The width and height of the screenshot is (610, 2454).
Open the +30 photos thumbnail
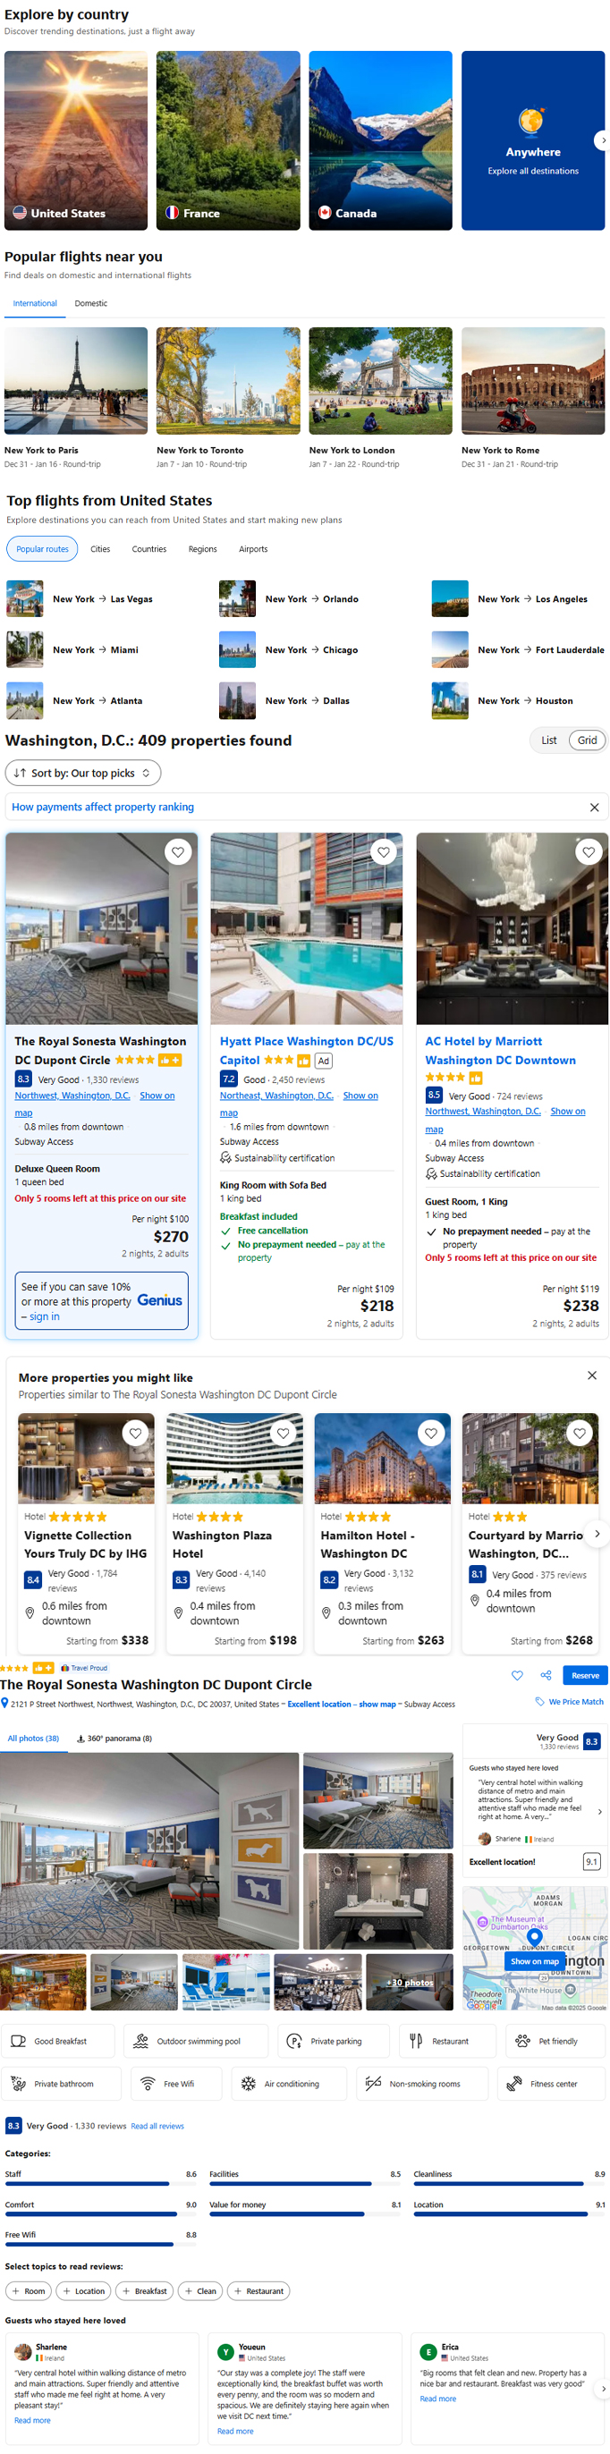410,1982
